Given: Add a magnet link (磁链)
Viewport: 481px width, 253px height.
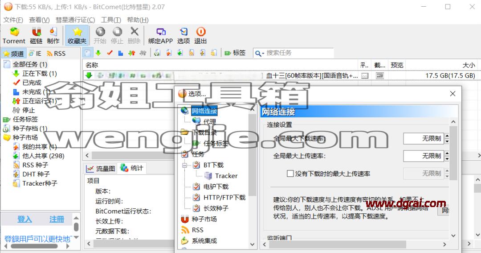Looking at the screenshot, I should click(x=36, y=35).
